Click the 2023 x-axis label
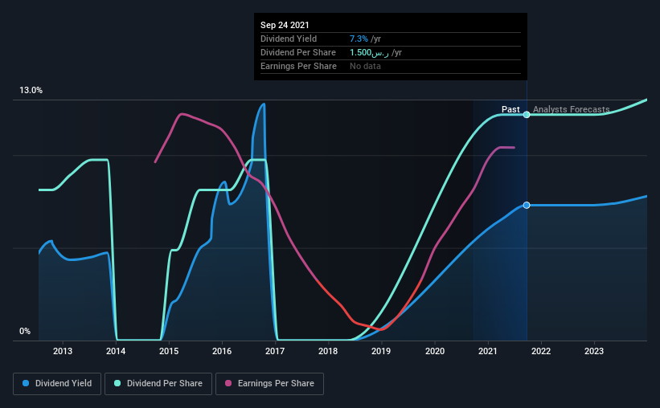 [594, 351]
